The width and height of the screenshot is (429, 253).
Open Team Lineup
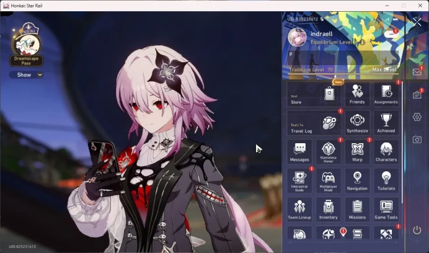point(299,210)
